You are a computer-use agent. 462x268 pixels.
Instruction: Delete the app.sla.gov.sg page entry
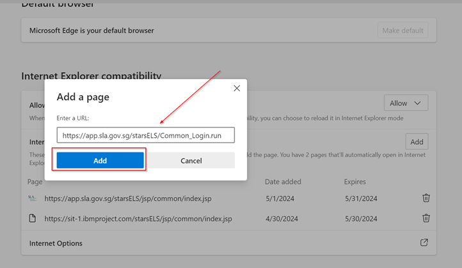426,198
